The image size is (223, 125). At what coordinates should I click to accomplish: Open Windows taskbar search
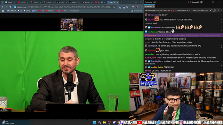pyautogui.click(x=100, y=123)
